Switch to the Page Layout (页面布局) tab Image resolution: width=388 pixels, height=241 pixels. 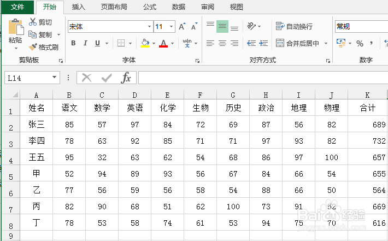(114, 7)
